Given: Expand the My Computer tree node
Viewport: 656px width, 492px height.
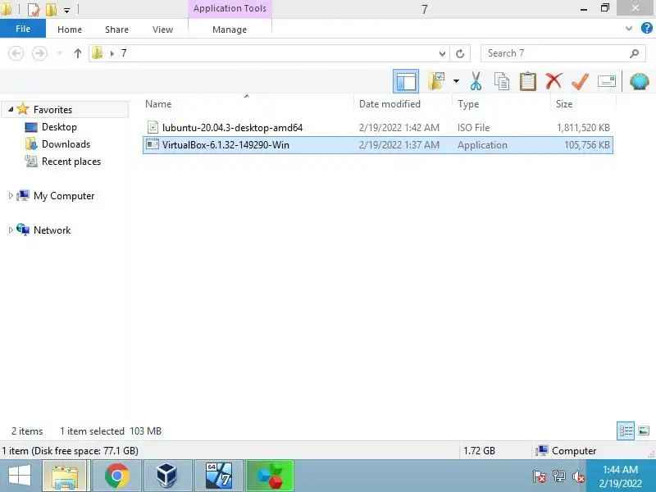Looking at the screenshot, I should tap(11, 195).
